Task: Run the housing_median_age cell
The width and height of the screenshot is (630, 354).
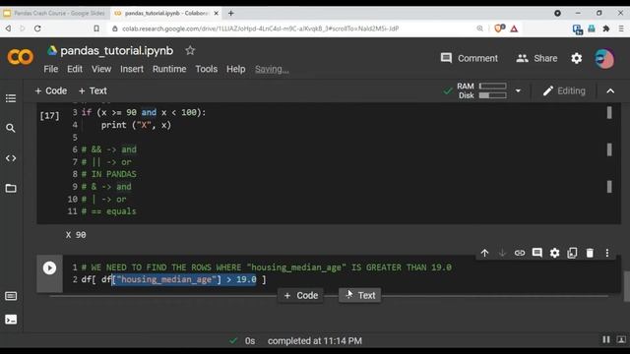Action: [x=49, y=268]
